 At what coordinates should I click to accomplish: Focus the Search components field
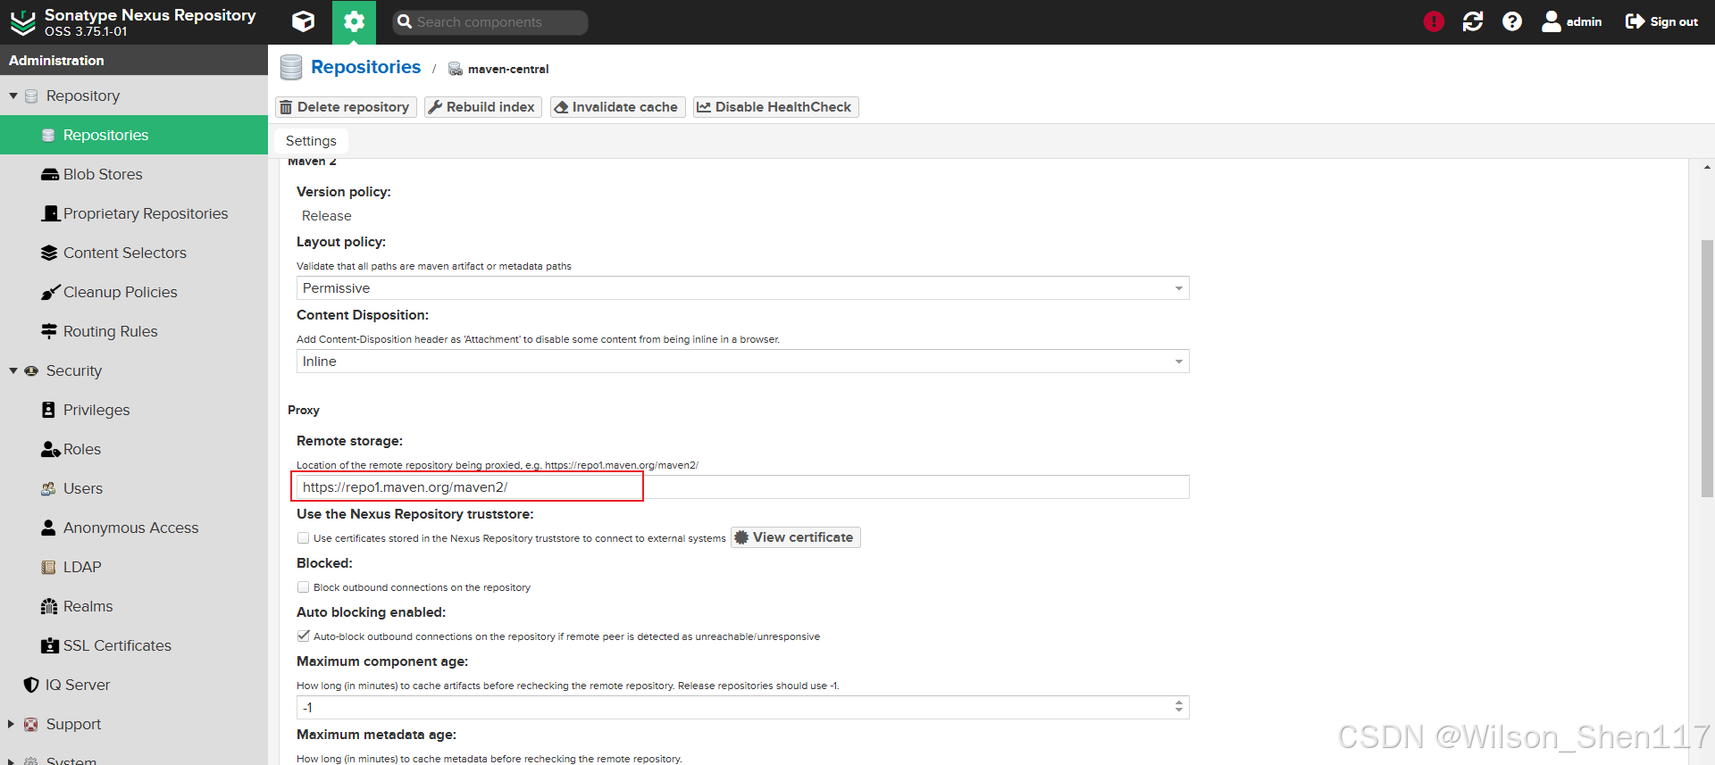[x=490, y=22]
